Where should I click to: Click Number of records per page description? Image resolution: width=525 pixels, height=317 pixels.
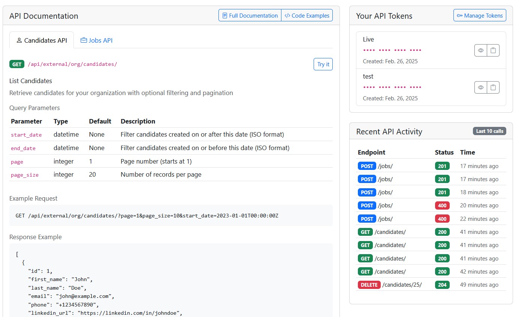point(161,175)
